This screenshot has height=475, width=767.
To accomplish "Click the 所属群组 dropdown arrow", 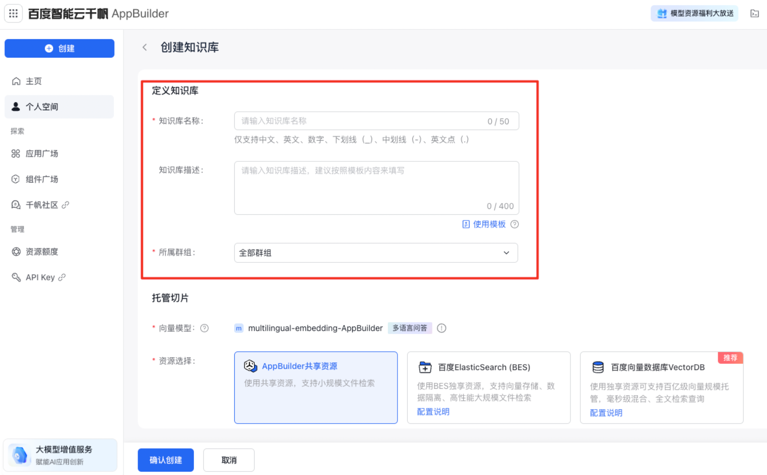I will coord(506,253).
